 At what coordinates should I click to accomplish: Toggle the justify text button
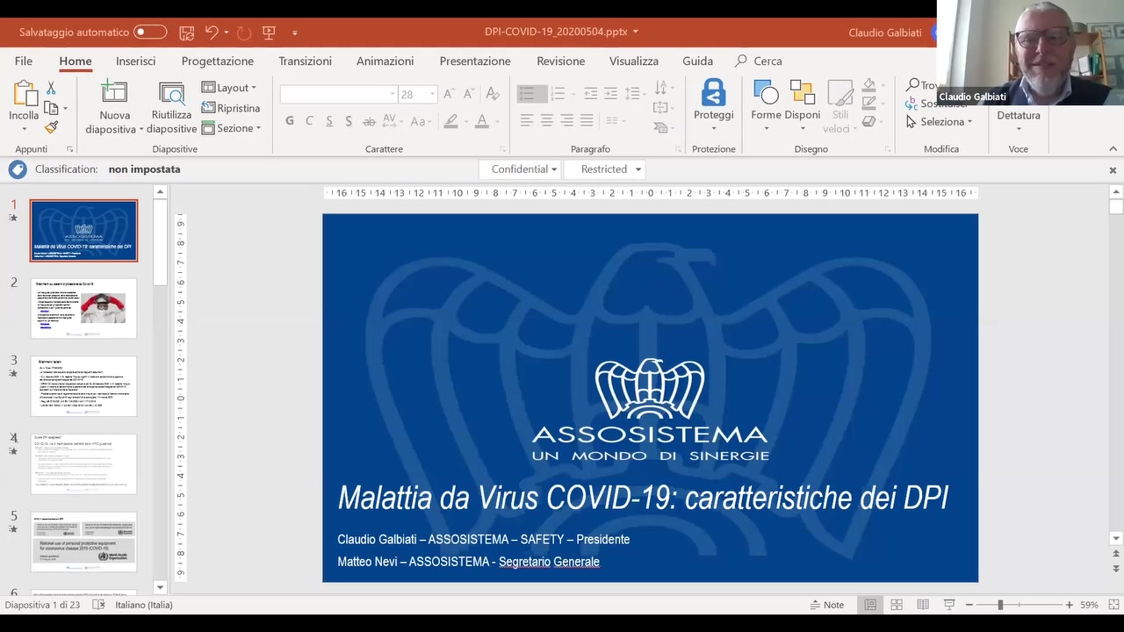587,120
